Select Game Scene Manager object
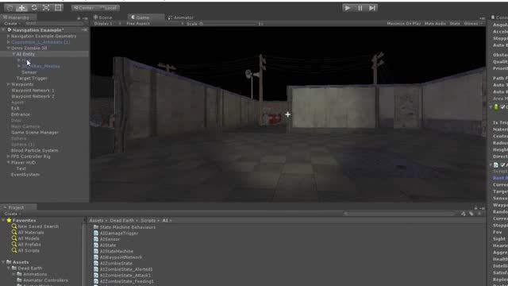This screenshot has width=508, height=286. coord(35,133)
